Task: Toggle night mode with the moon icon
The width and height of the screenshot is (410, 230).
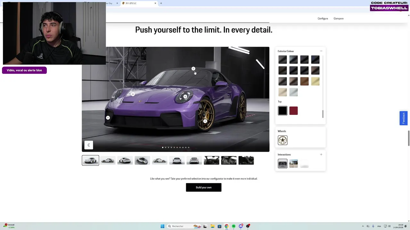Action: tap(89, 145)
